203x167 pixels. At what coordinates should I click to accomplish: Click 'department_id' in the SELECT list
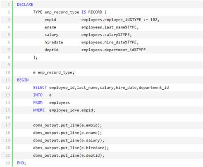tap(154, 88)
